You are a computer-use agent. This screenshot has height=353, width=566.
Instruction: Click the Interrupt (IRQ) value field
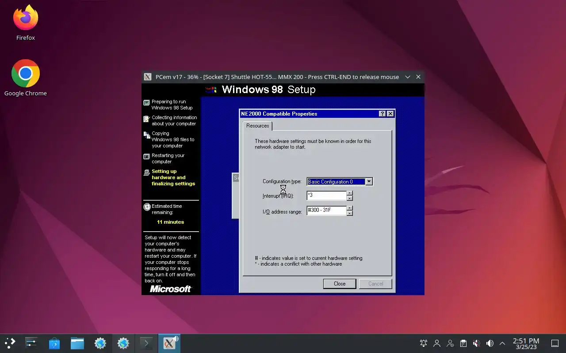click(327, 195)
